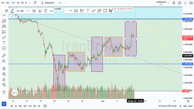Select the 1m timeframe
Image resolution: width=194 pixels, height=109 pixels.
click(x=3, y=3)
